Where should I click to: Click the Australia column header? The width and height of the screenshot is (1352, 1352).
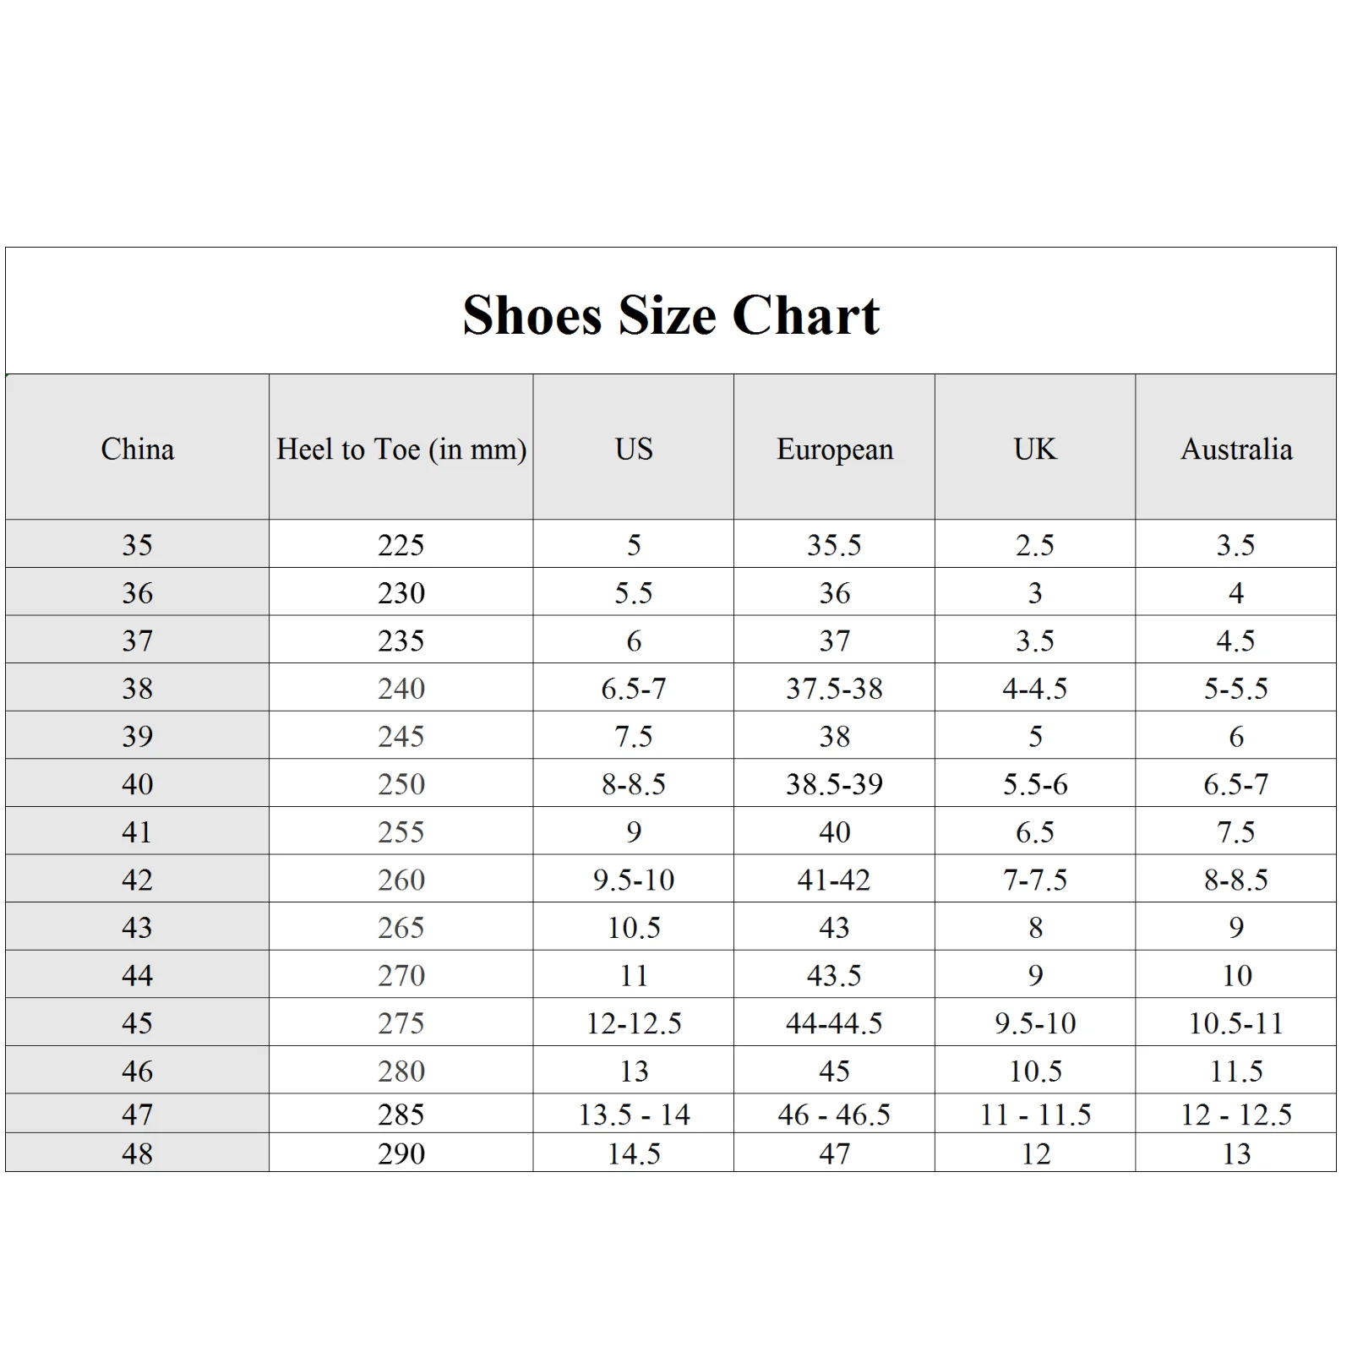pyautogui.click(x=1236, y=449)
